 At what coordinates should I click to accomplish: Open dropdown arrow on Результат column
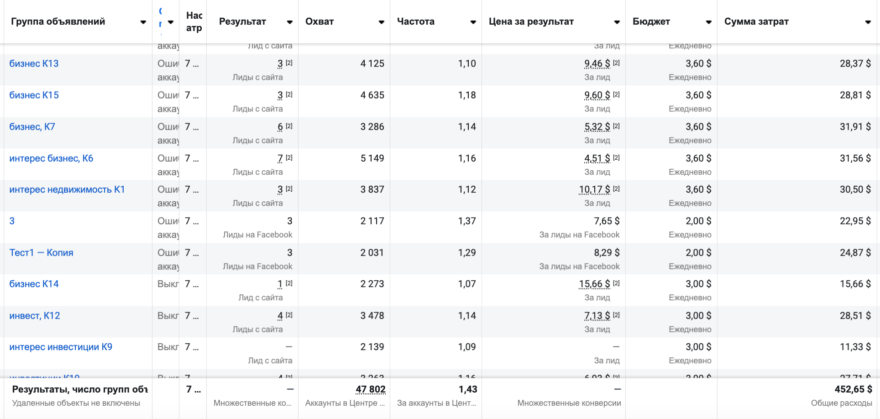289,22
